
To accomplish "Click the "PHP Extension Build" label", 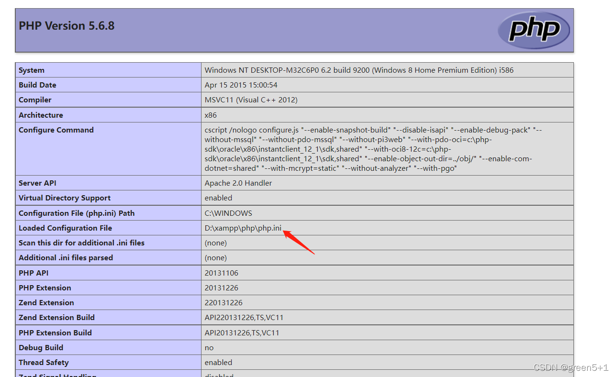I will [55, 333].
